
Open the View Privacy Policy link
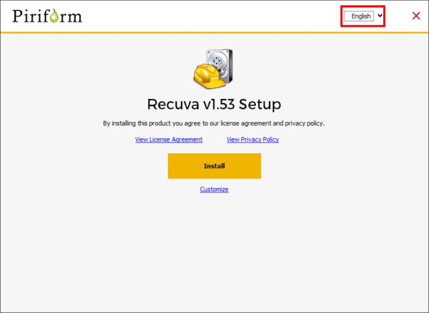click(253, 139)
